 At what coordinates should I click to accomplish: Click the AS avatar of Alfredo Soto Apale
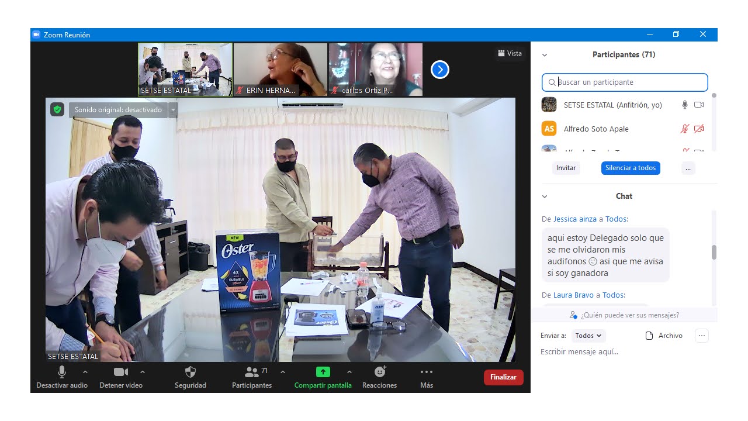pos(549,129)
